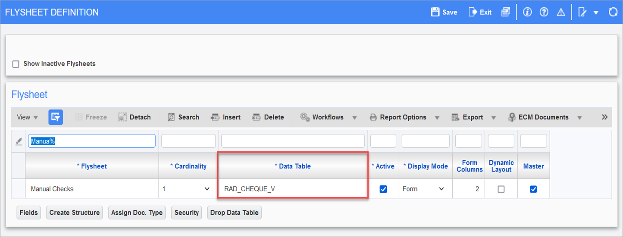Uncheck Active checkbox for Manual Checks
Screen dimensions: 623x237
tap(383, 189)
